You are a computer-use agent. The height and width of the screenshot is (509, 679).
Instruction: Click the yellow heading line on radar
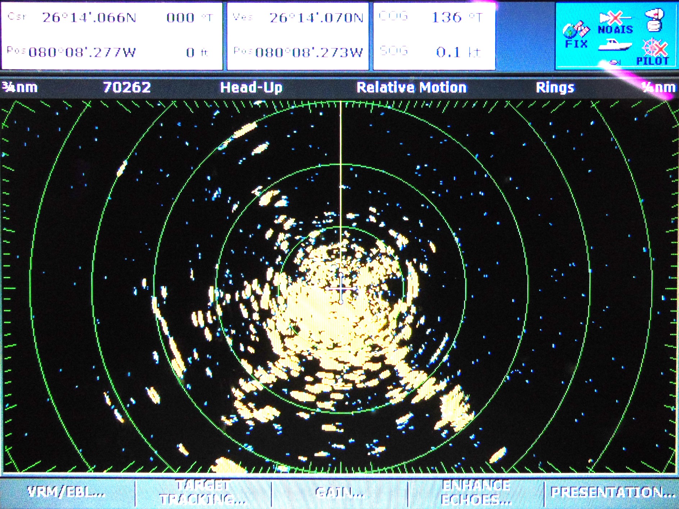click(341, 187)
